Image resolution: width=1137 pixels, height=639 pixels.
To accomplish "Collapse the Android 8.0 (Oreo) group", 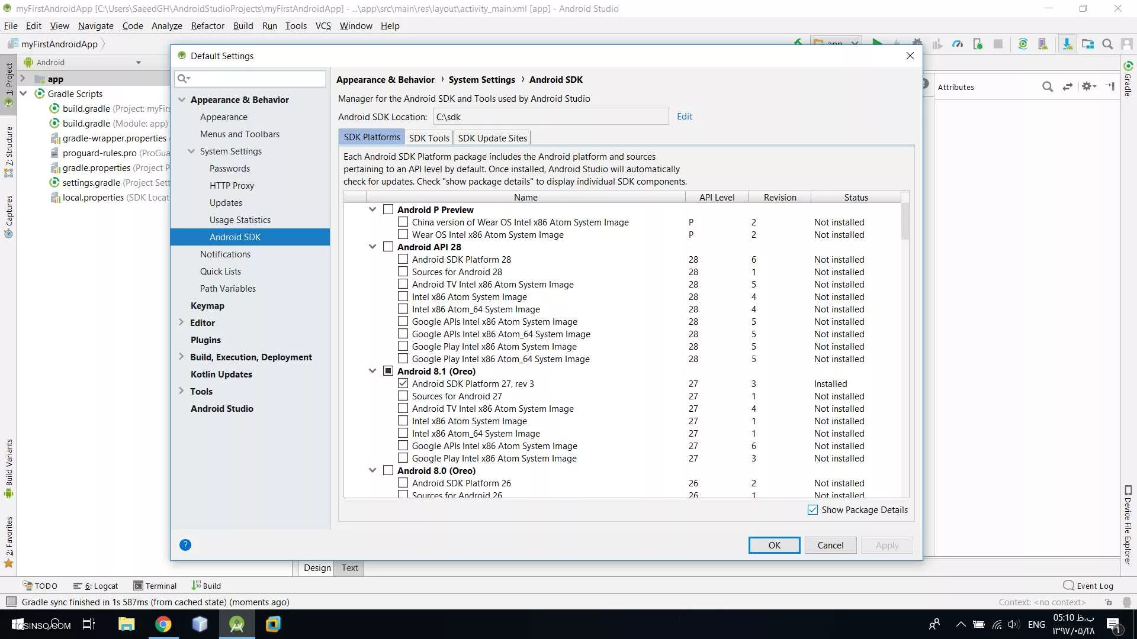I will click(x=372, y=470).
